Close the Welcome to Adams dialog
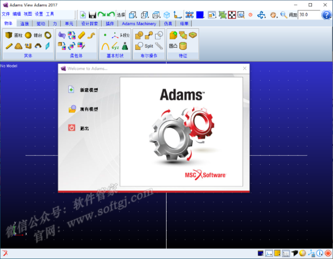This screenshot has width=333, height=259. coord(245,68)
